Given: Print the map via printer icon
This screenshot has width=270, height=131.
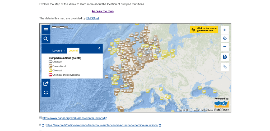Looking at the screenshot, I should coord(225,57).
